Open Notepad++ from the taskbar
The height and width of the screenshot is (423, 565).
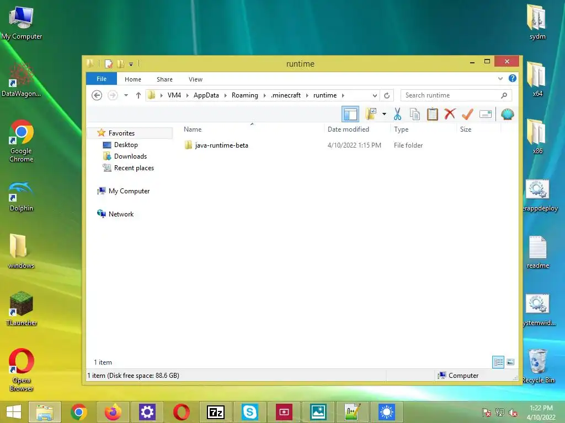point(352,412)
